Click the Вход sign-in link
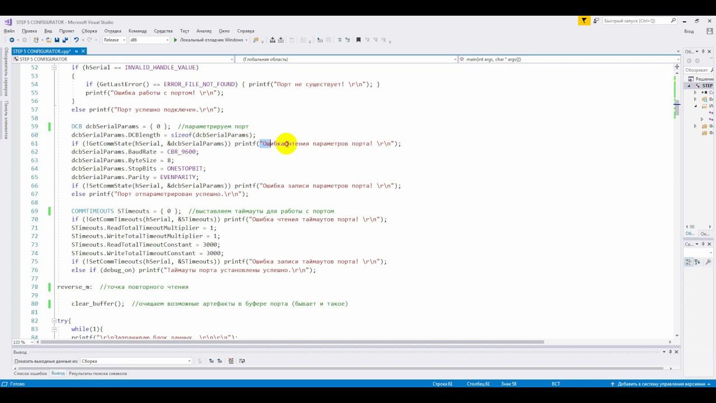 (689, 31)
